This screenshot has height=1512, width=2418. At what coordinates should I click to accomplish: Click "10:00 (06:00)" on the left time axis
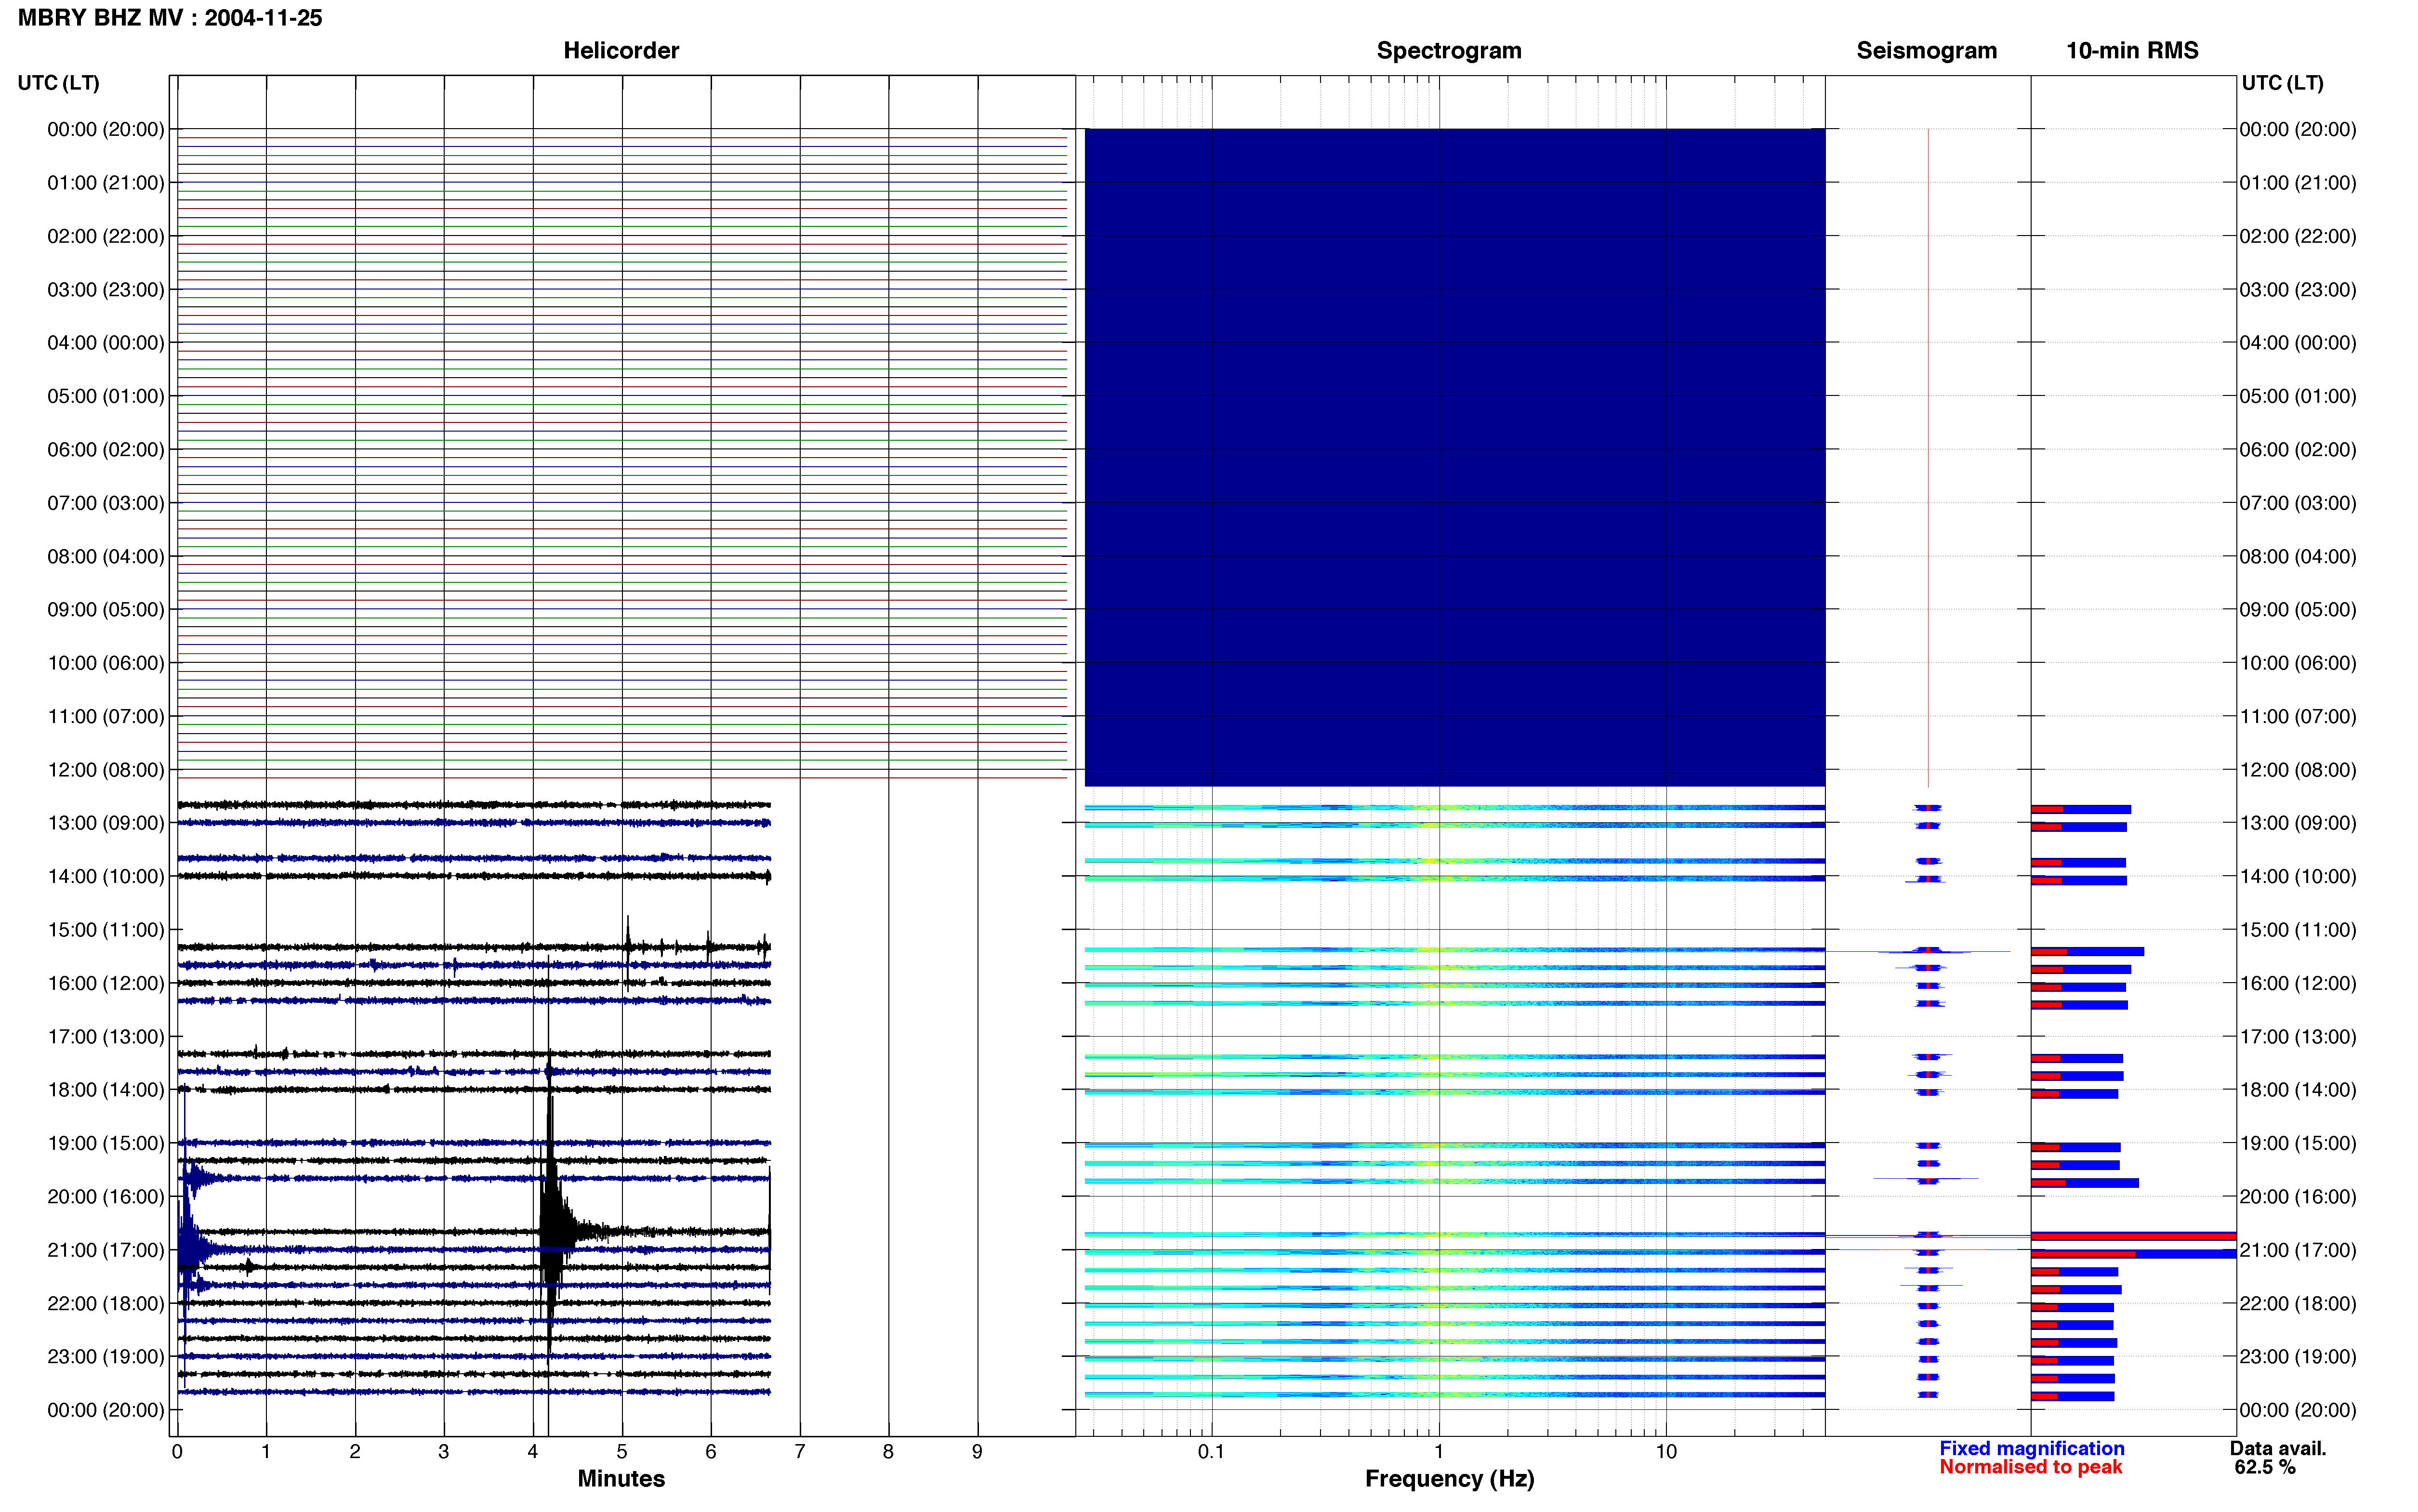pyautogui.click(x=106, y=663)
